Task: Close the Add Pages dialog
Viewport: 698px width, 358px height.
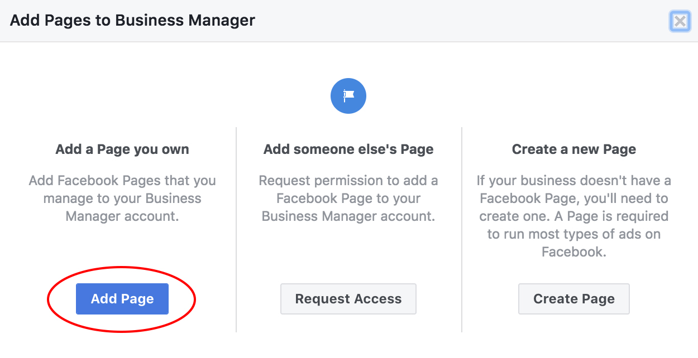Action: pos(680,22)
